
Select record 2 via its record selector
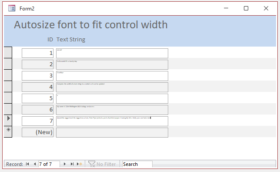click(8, 64)
